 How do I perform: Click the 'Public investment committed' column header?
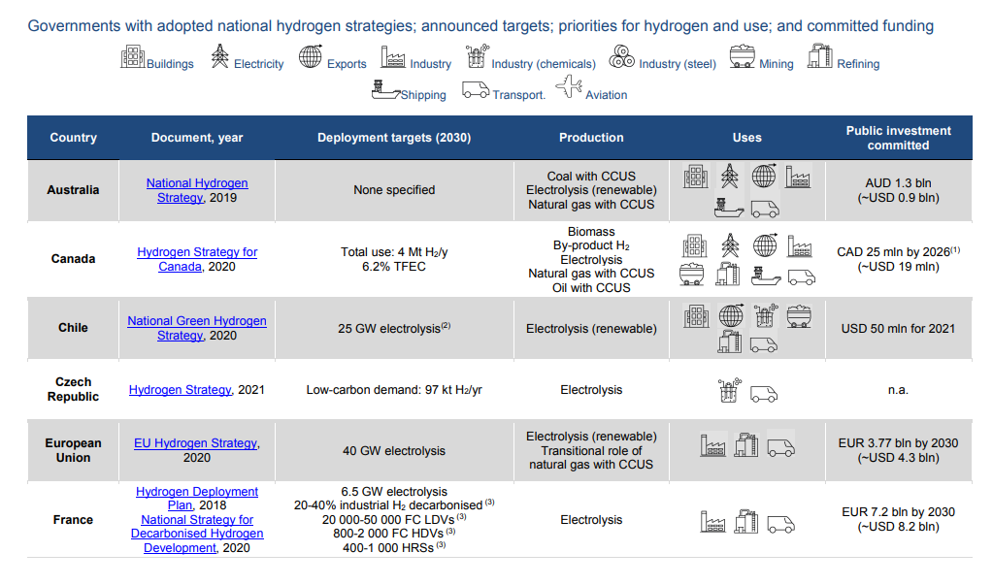pos(899,138)
